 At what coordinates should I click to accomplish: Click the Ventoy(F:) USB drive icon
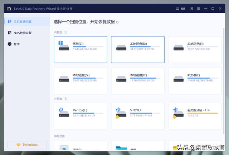(x=64, y=112)
